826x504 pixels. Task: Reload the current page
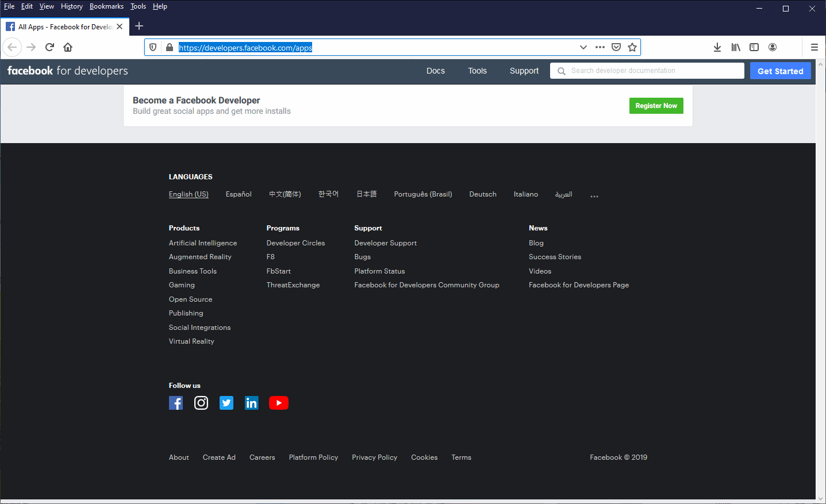pyautogui.click(x=49, y=47)
